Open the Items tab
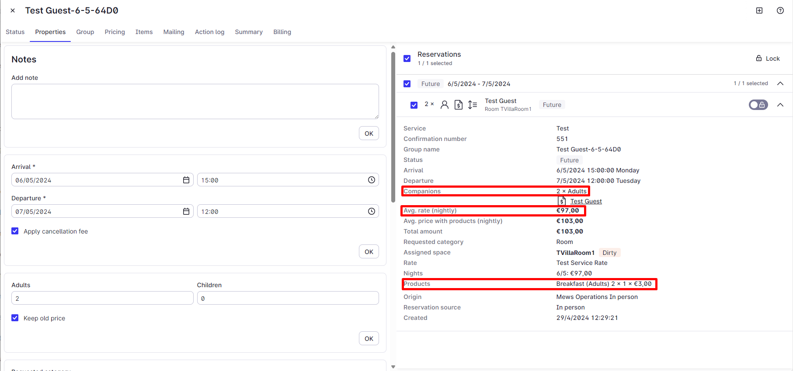The width and height of the screenshot is (793, 371). click(x=144, y=32)
